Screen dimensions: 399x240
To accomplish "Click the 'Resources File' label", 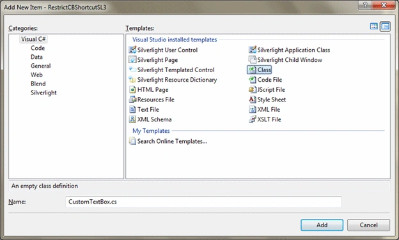I will [156, 100].
